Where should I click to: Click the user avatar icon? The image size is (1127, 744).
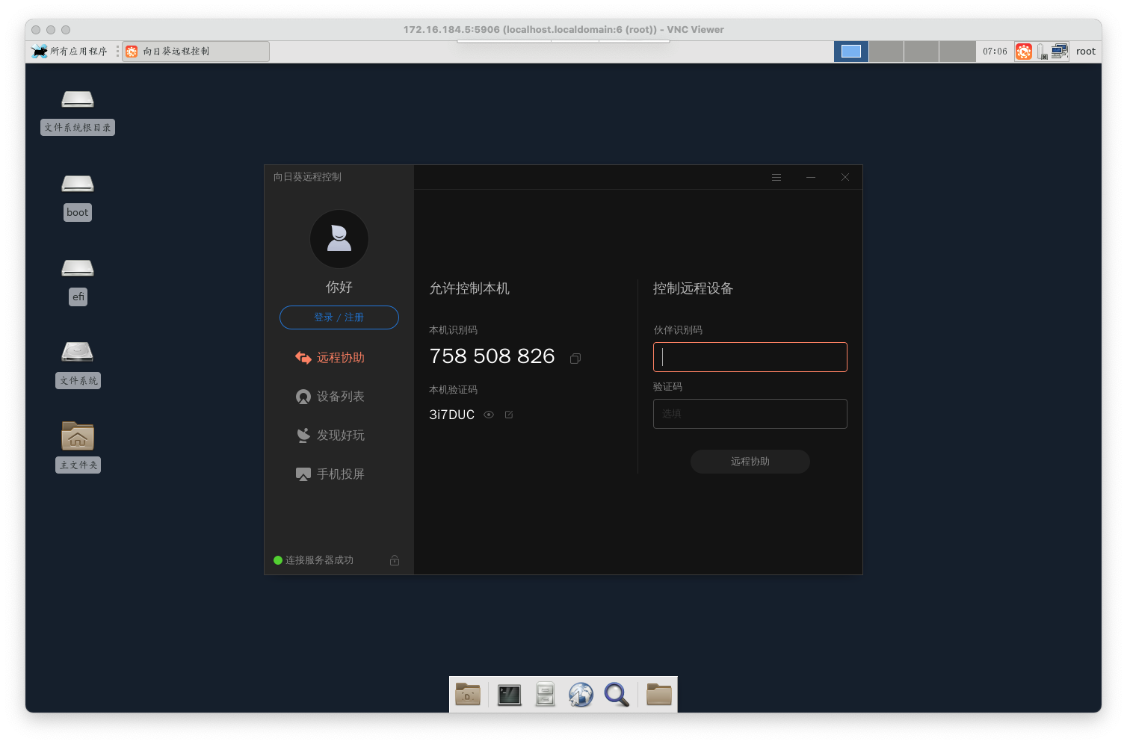click(x=339, y=239)
